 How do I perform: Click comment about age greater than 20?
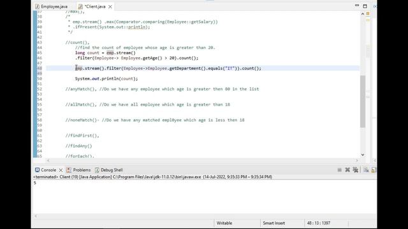pyautogui.click(x=145, y=48)
